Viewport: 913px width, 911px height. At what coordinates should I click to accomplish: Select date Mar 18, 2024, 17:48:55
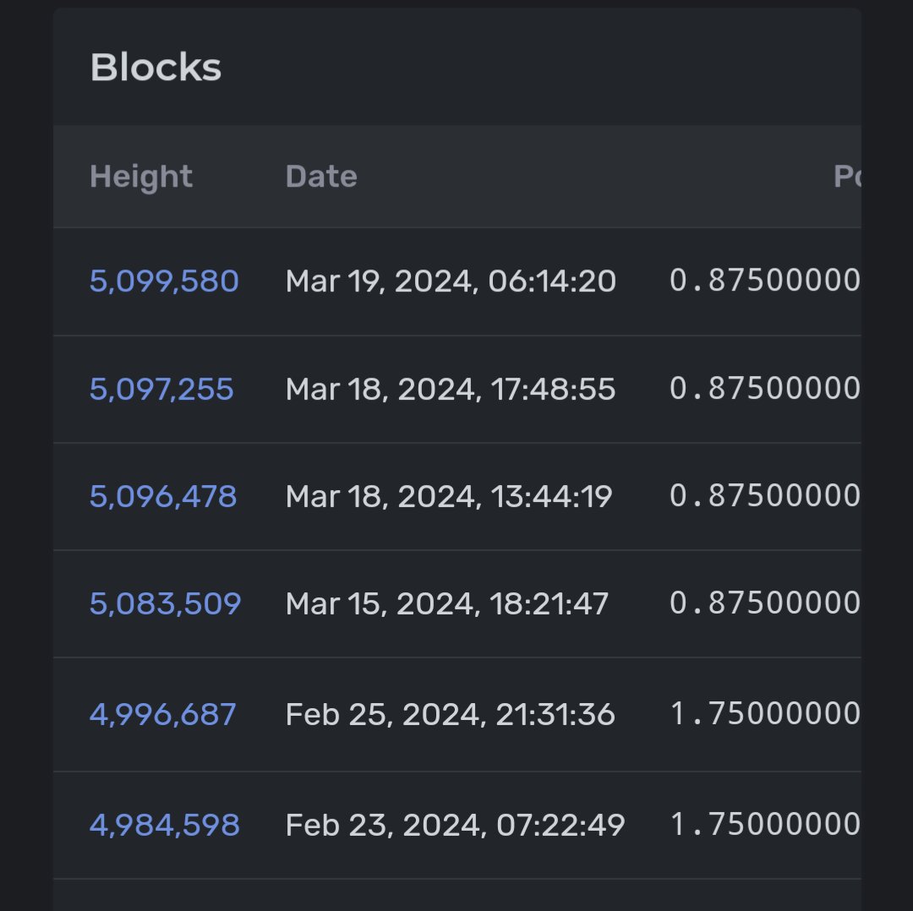(x=451, y=389)
